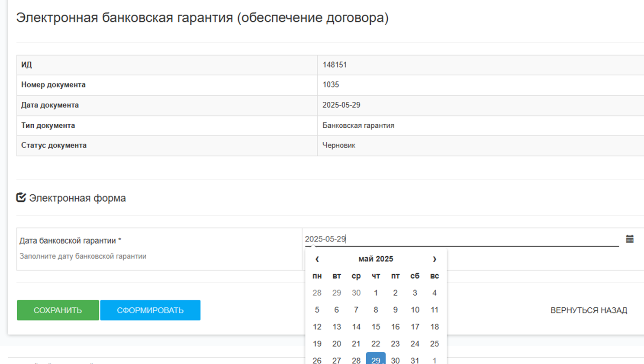Click the checkmark icon beside Электронная форма
Screen dimensions: 644x364
[x=21, y=198]
